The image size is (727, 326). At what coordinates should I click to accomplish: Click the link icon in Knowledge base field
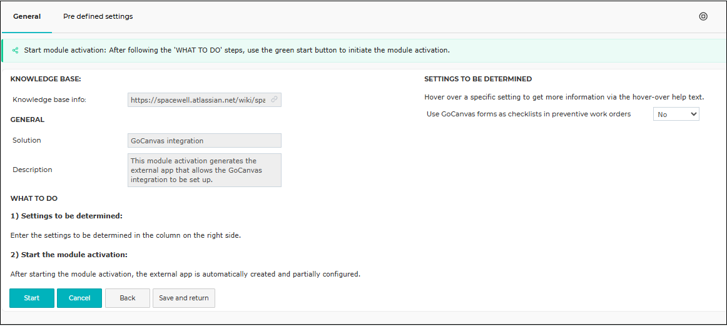tap(274, 99)
